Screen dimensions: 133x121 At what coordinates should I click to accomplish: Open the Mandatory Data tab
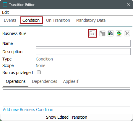[x=91, y=20]
